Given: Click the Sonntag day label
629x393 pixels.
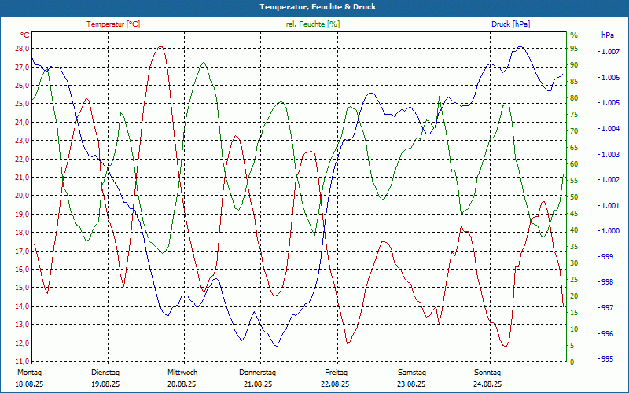Looking at the screenshot, I should 487,373.
